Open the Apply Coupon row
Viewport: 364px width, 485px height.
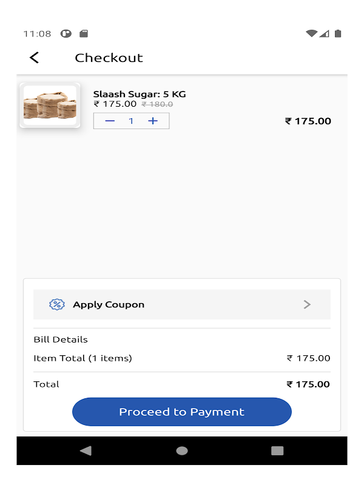(x=182, y=304)
